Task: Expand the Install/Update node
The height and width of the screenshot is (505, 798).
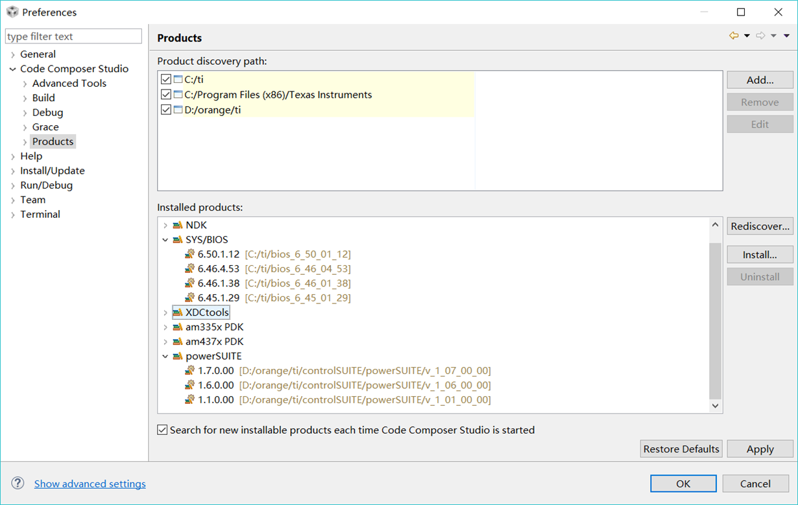Action: coord(13,171)
